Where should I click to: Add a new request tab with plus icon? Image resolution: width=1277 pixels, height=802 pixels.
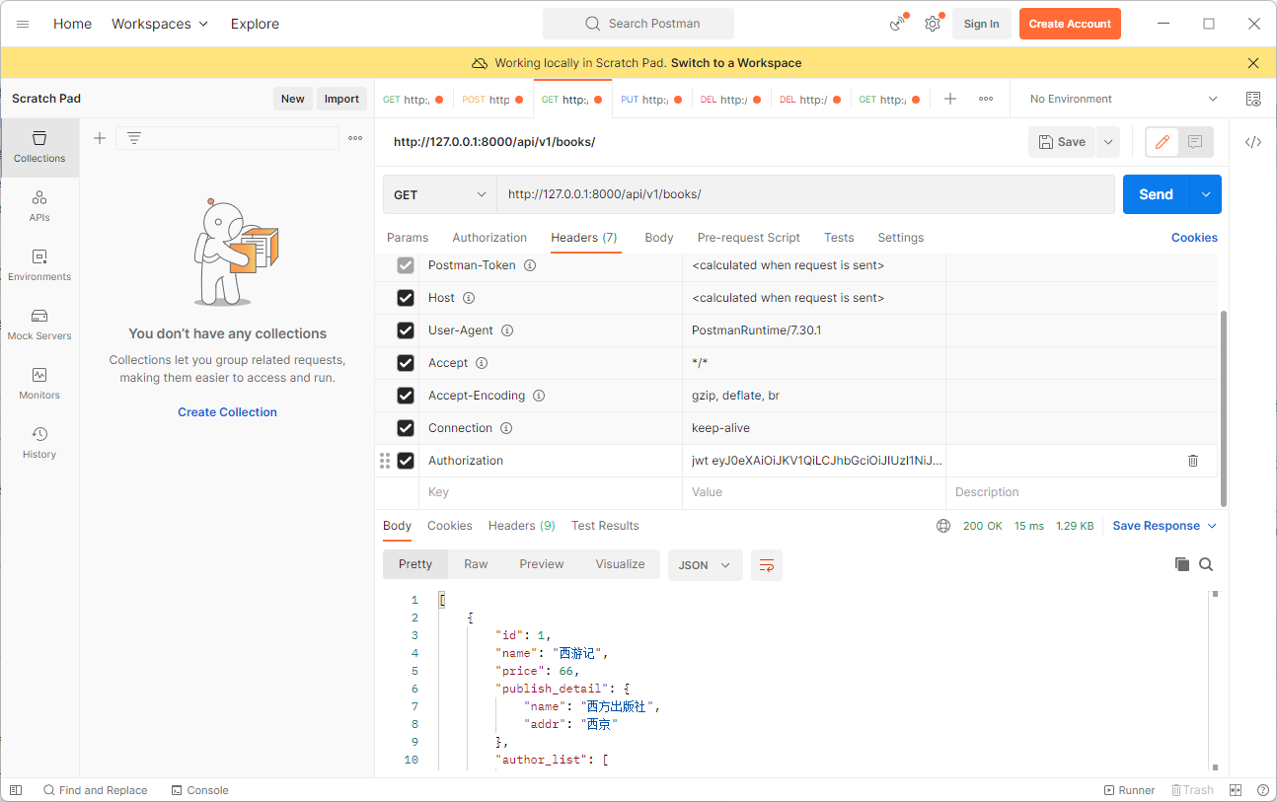tap(950, 99)
